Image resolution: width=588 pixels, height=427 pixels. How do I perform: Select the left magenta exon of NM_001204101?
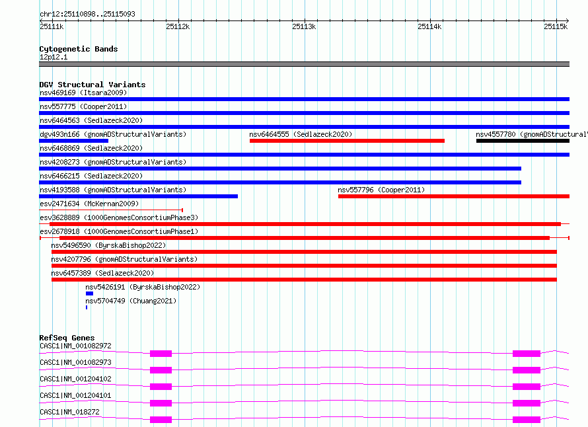161,403
